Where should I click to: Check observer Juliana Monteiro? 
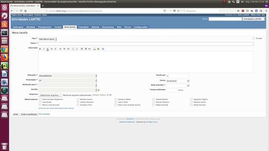78,102
